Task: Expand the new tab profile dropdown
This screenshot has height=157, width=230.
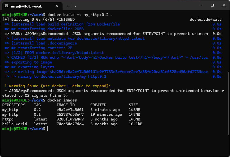Action: click(75, 6)
